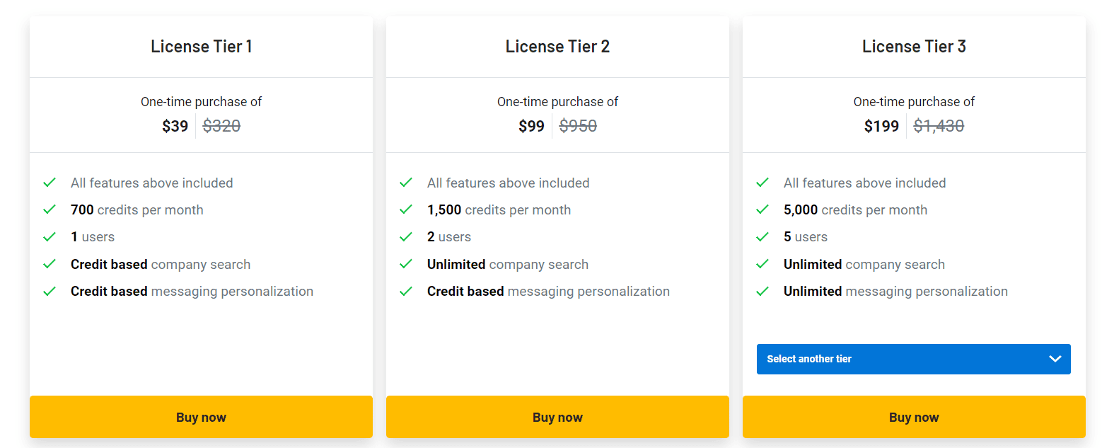This screenshot has height=448, width=1102.
Task: Click the checkmark beside All features above included in Tier 2
Action: point(406,182)
